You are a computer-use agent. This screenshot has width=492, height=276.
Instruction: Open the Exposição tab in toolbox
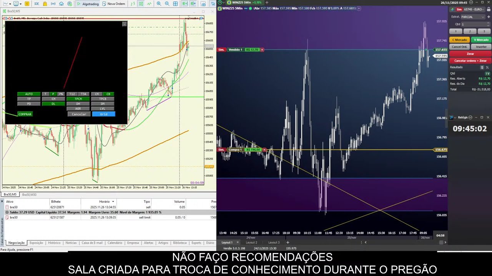36,243
